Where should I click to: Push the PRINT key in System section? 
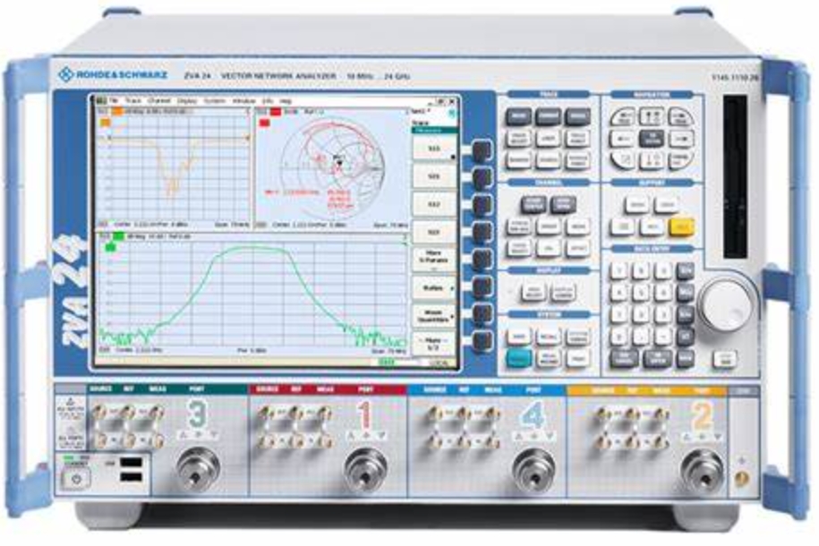[x=578, y=358]
